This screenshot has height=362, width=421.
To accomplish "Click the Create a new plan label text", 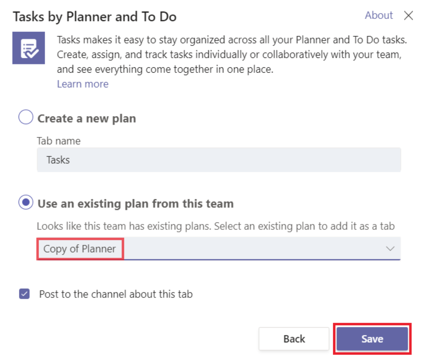I will click(x=87, y=119).
